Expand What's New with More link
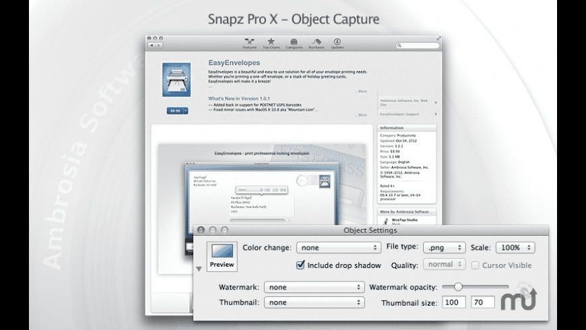The image size is (586, 330). click(x=362, y=114)
